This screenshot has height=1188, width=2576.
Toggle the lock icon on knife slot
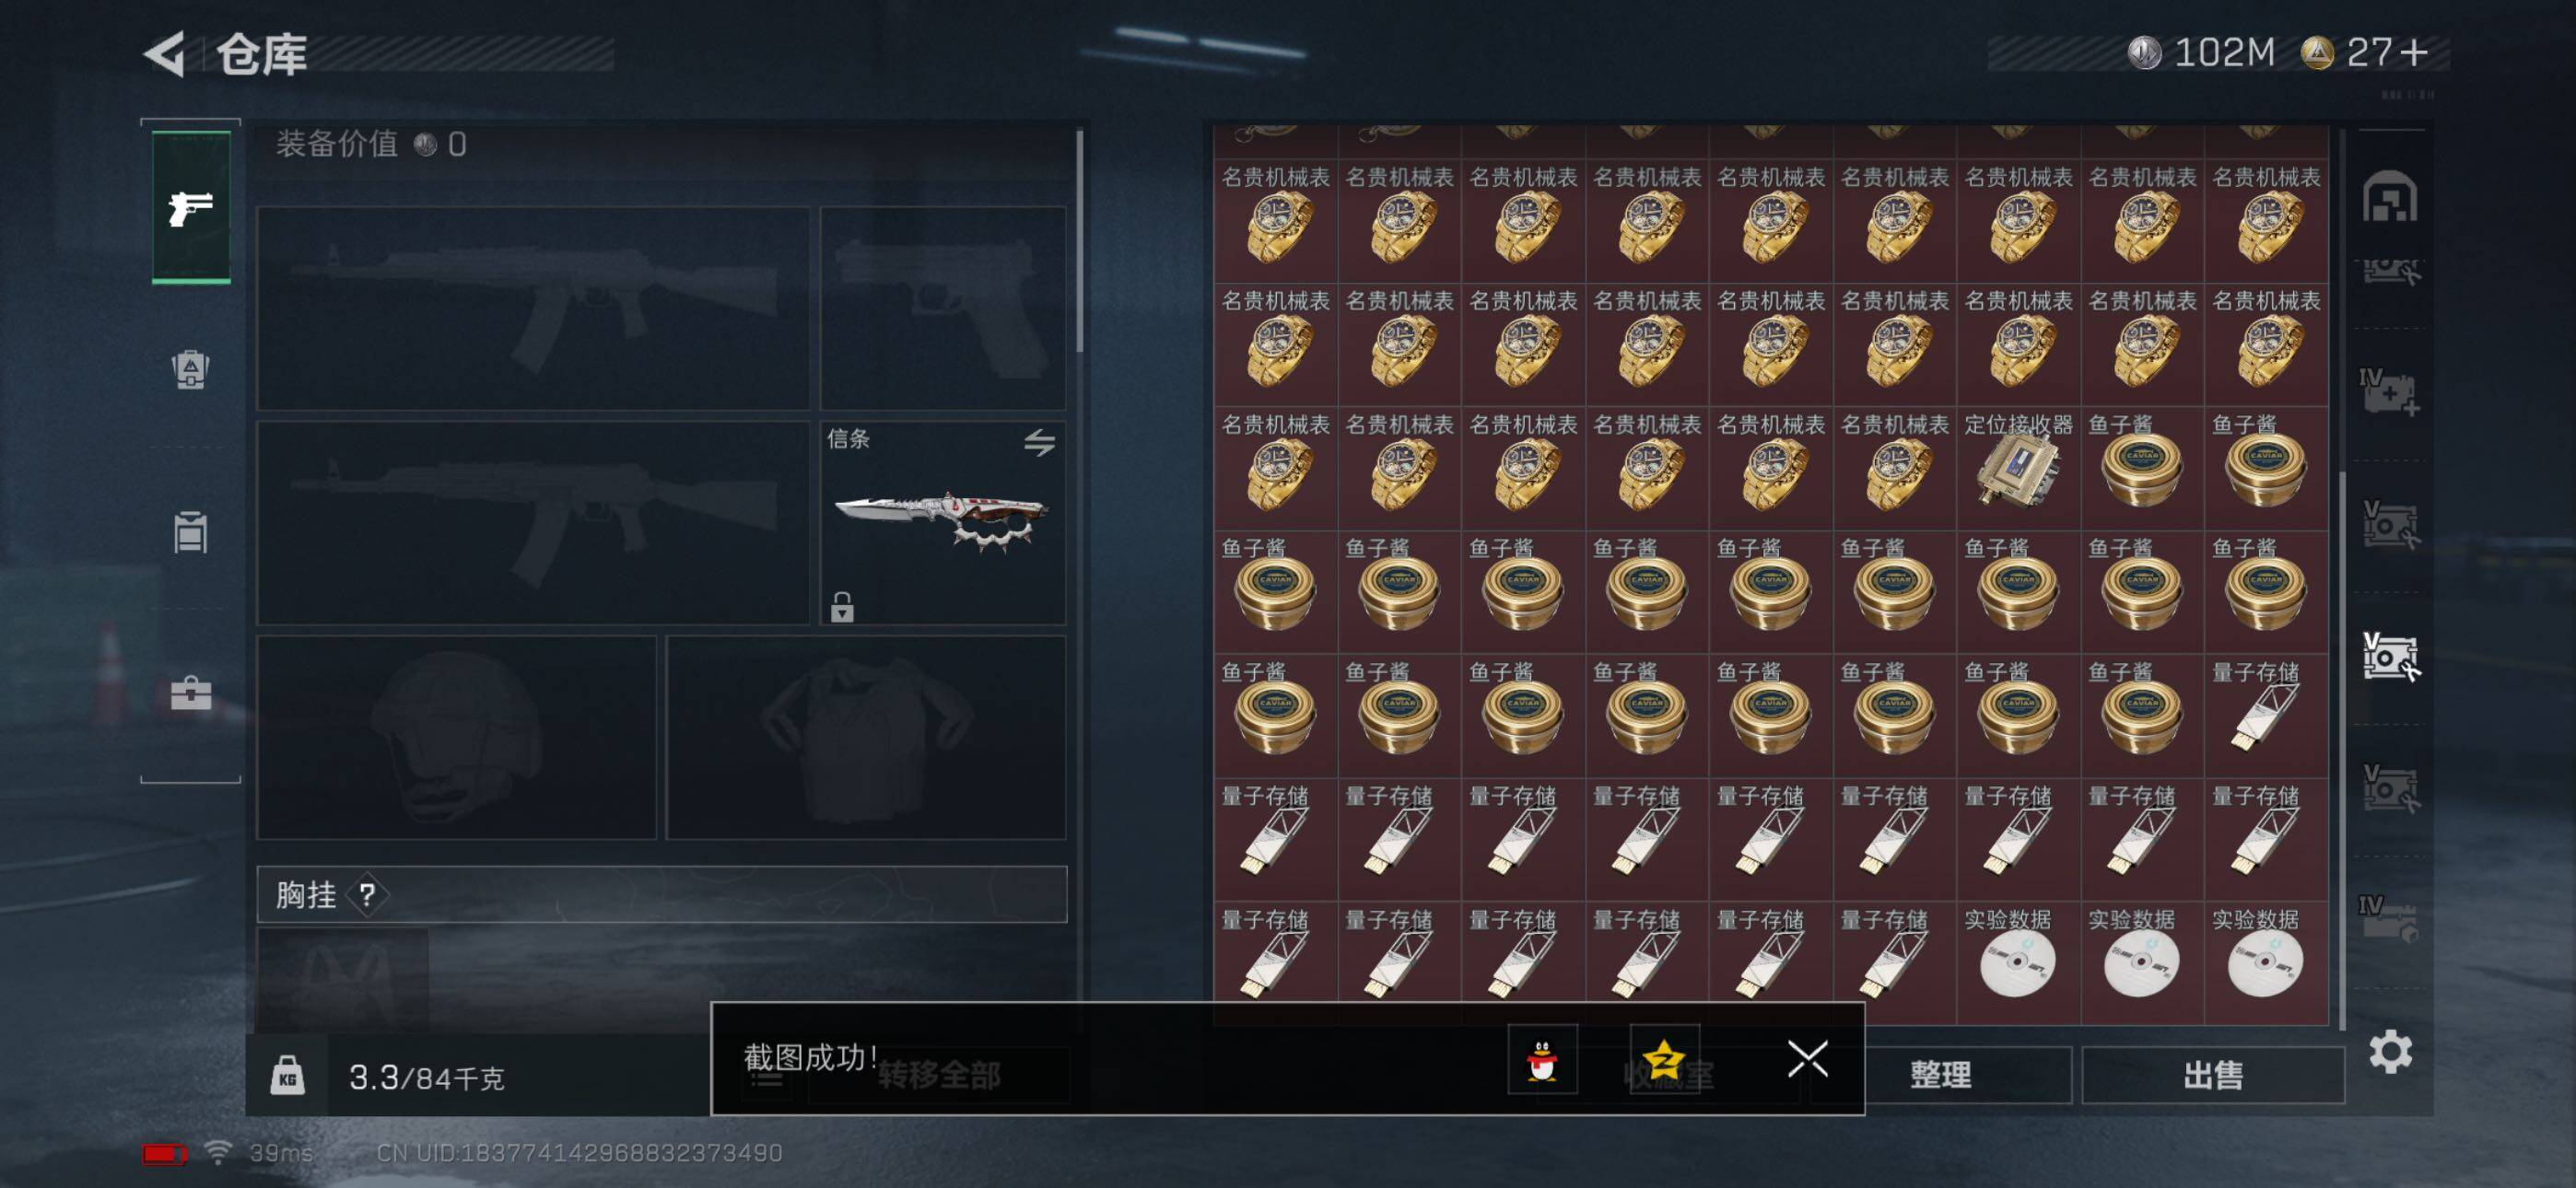click(x=842, y=606)
